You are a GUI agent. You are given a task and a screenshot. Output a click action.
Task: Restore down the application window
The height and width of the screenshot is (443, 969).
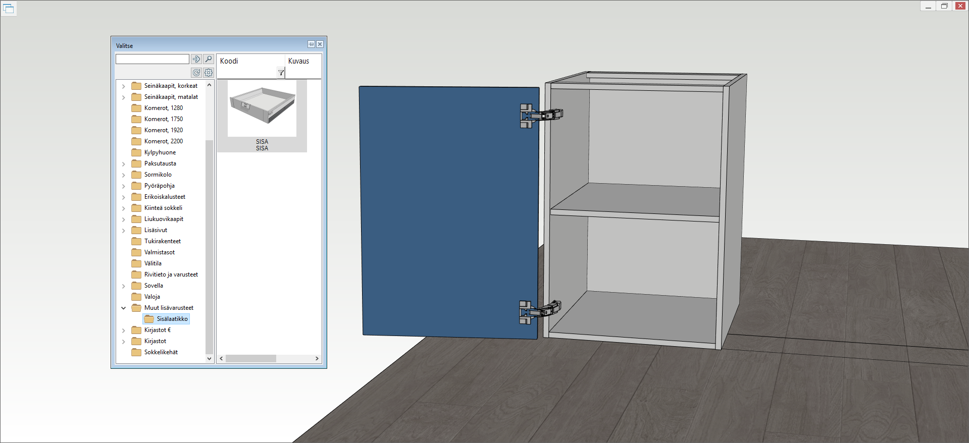click(x=944, y=6)
